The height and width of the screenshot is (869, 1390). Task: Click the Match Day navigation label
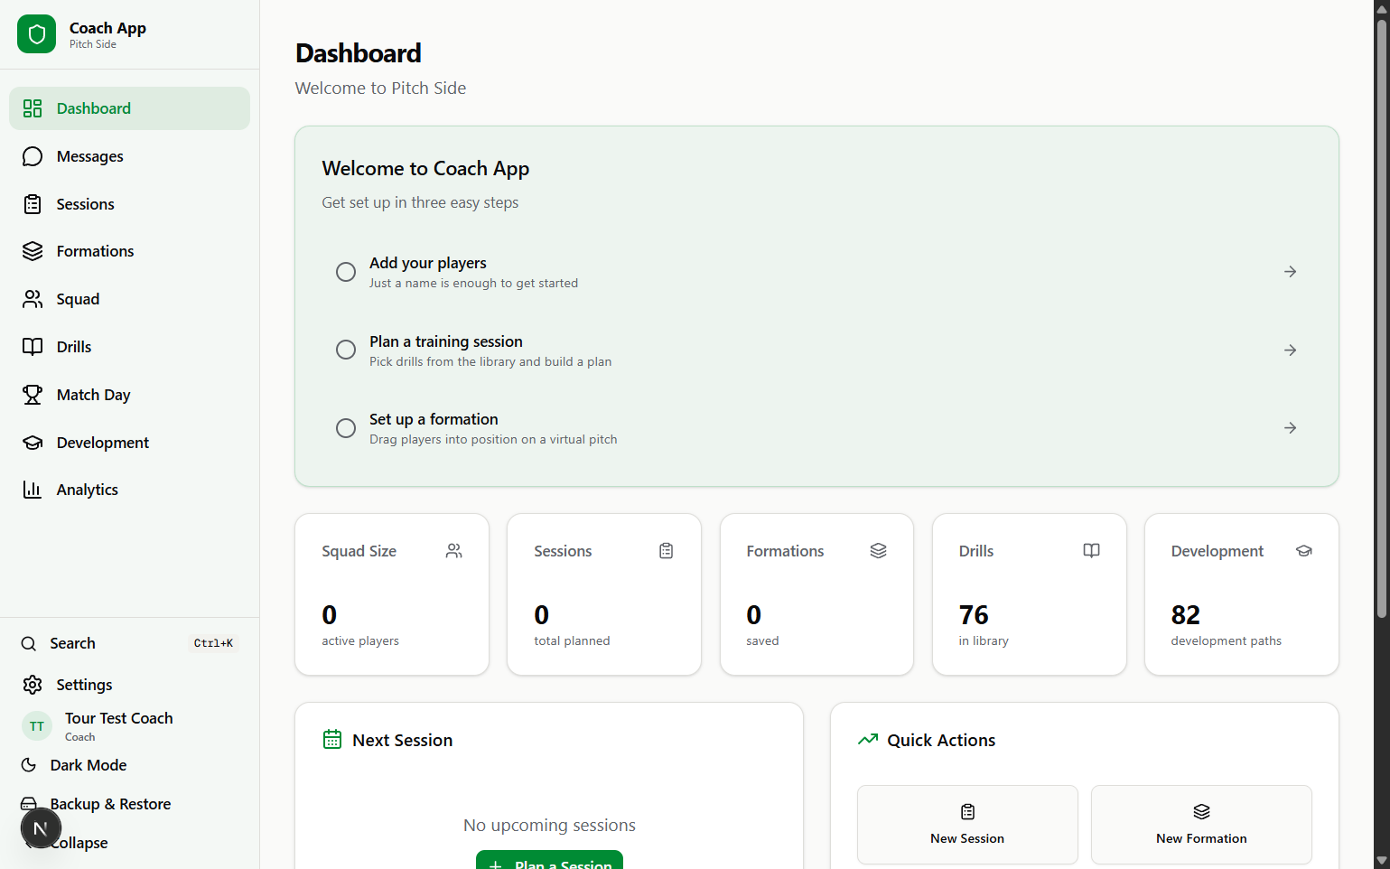[94, 395]
